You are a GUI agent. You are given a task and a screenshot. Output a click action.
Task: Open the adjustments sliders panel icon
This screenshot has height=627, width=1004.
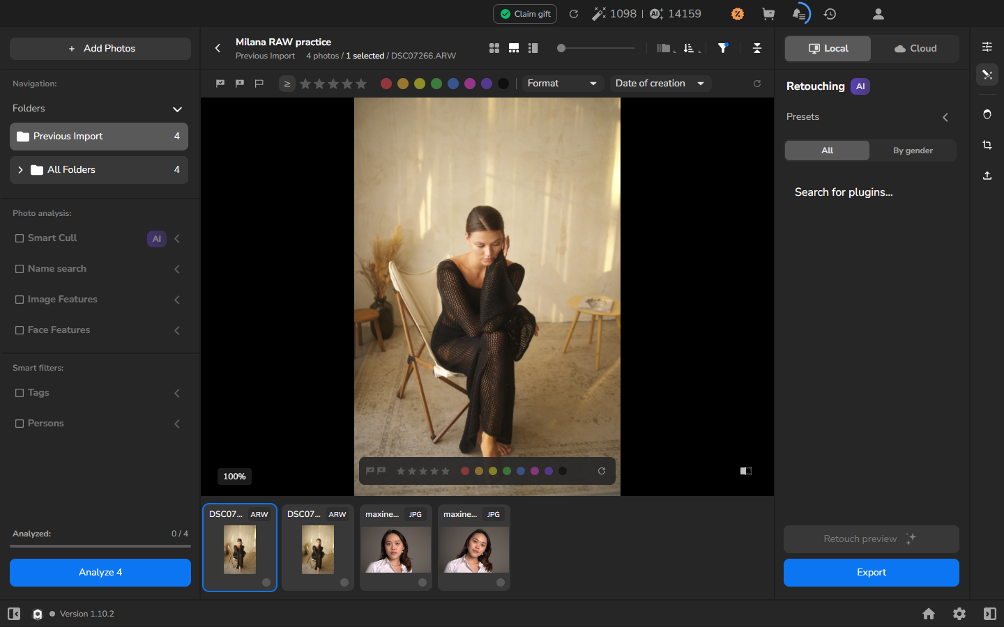[x=987, y=47]
